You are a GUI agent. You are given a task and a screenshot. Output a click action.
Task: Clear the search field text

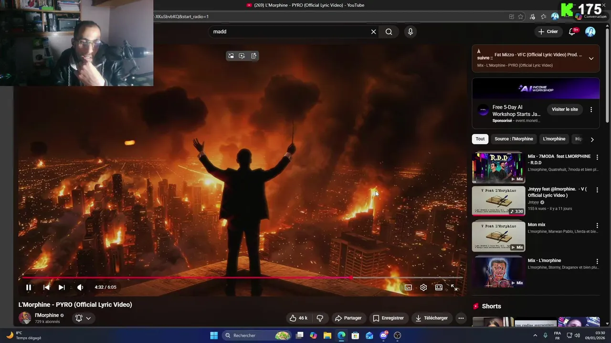pos(373,31)
